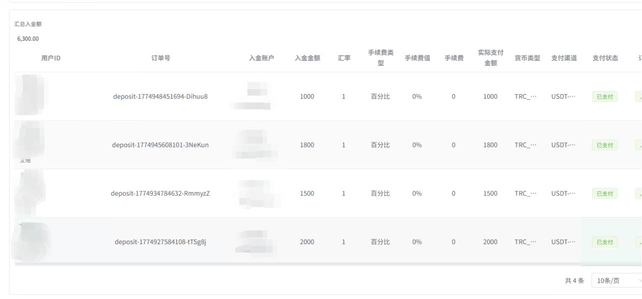
Task: Open the 10条/页 page size dropdown
Action: (x=616, y=281)
